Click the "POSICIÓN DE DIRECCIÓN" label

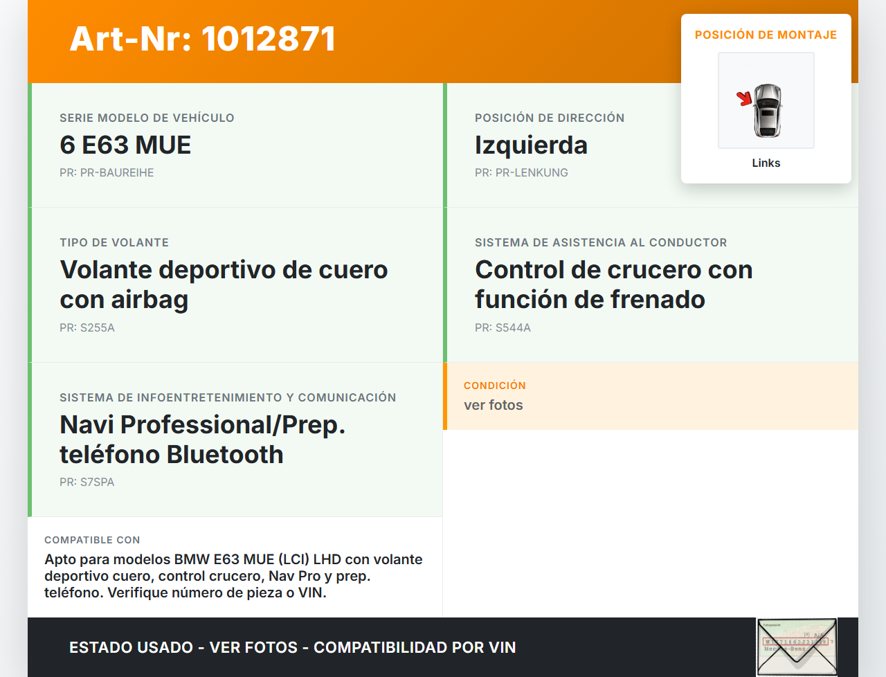(x=550, y=118)
